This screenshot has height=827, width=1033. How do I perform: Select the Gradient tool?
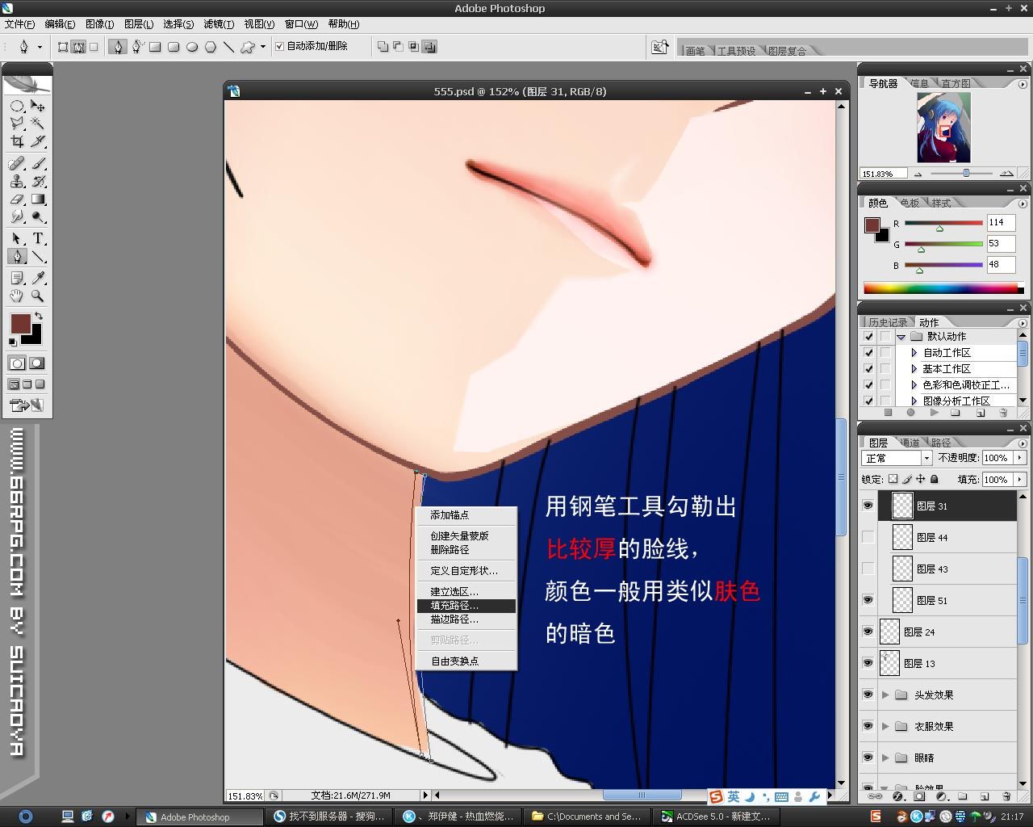click(x=38, y=199)
